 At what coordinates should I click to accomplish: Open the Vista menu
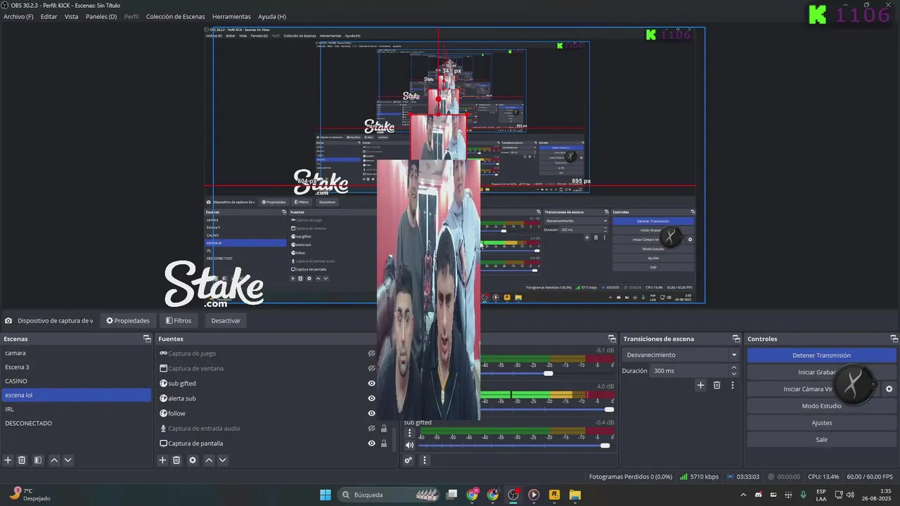[x=71, y=16]
